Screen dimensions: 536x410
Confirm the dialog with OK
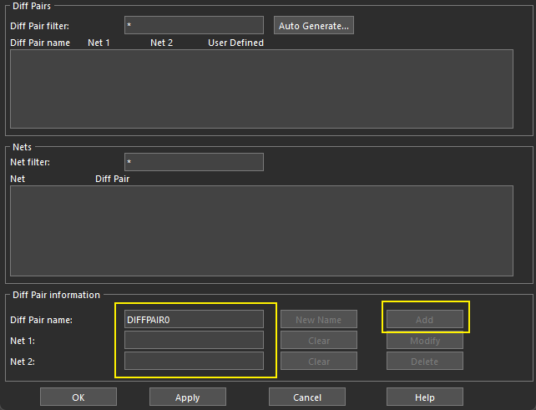(78, 397)
